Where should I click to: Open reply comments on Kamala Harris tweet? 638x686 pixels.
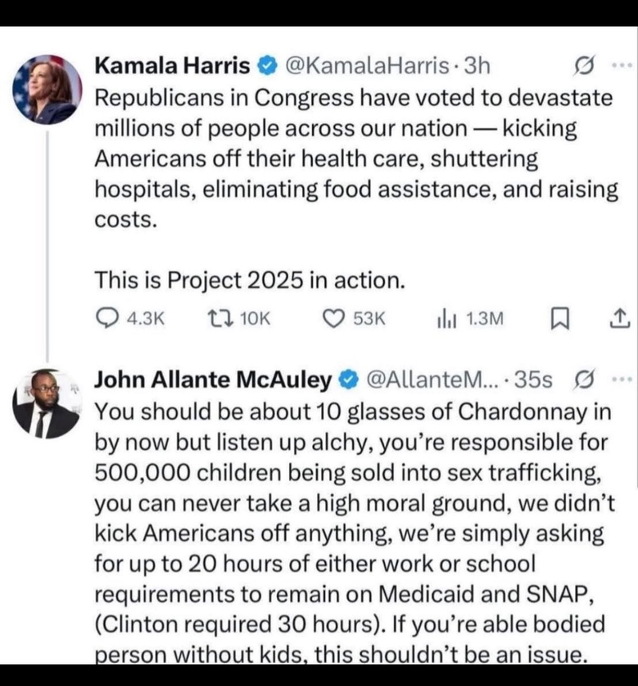click(130, 318)
